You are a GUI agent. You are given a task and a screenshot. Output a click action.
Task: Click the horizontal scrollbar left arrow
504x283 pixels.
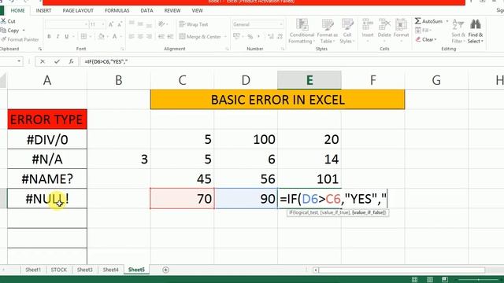(316, 270)
